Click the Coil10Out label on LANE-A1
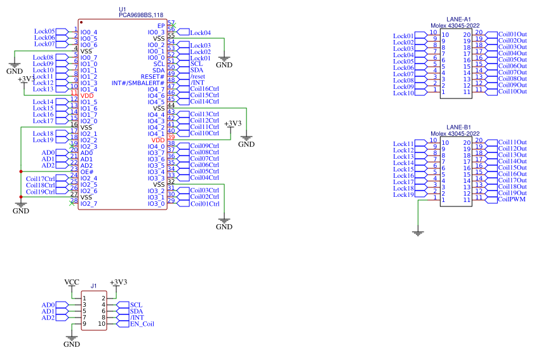This screenshot has height=355, width=534. pyautogui.click(x=512, y=91)
